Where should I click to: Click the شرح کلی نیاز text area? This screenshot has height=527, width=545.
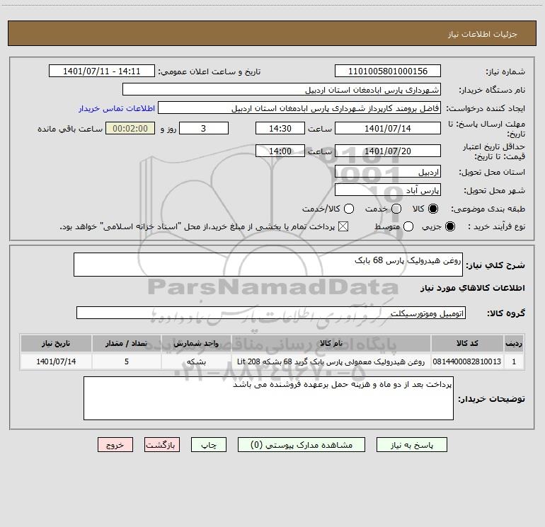[268, 265]
